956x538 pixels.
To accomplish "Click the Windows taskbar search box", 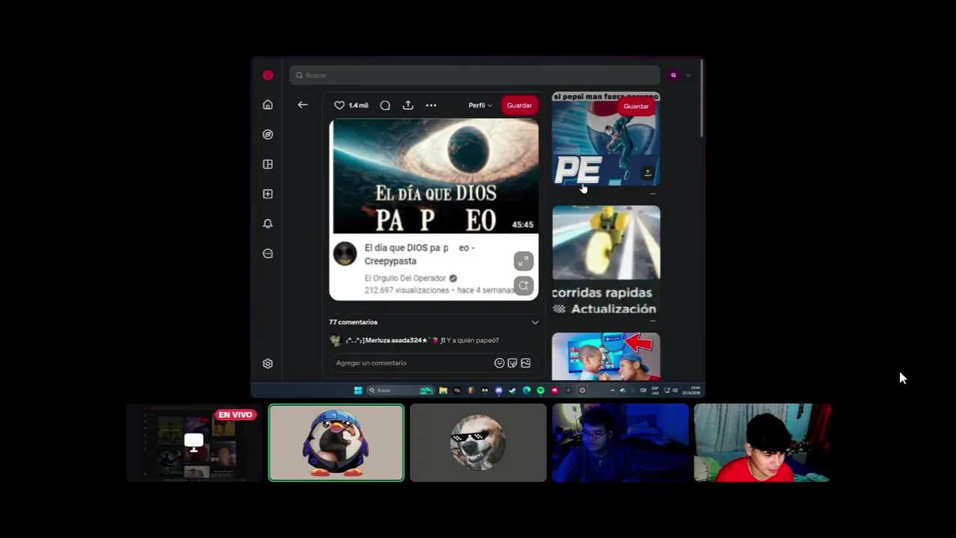I will [x=401, y=390].
